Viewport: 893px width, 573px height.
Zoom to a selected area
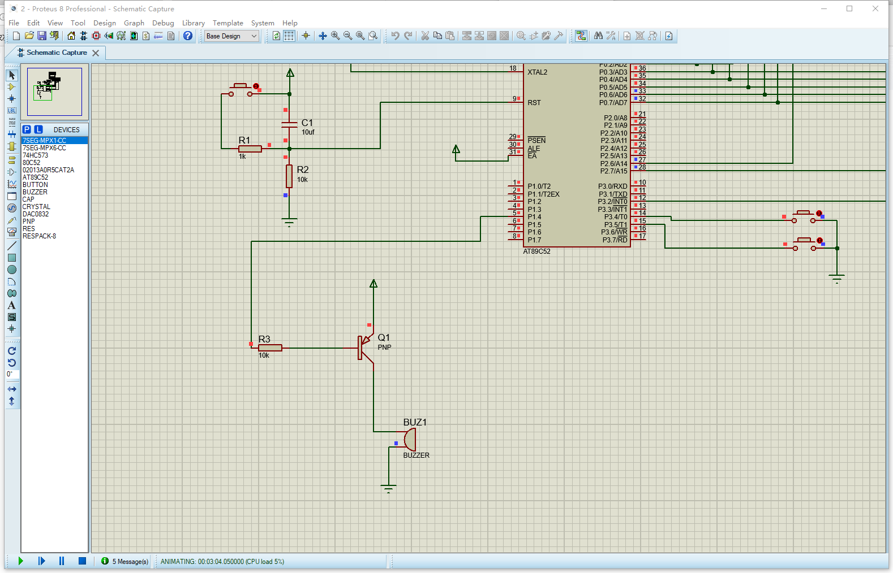click(373, 36)
